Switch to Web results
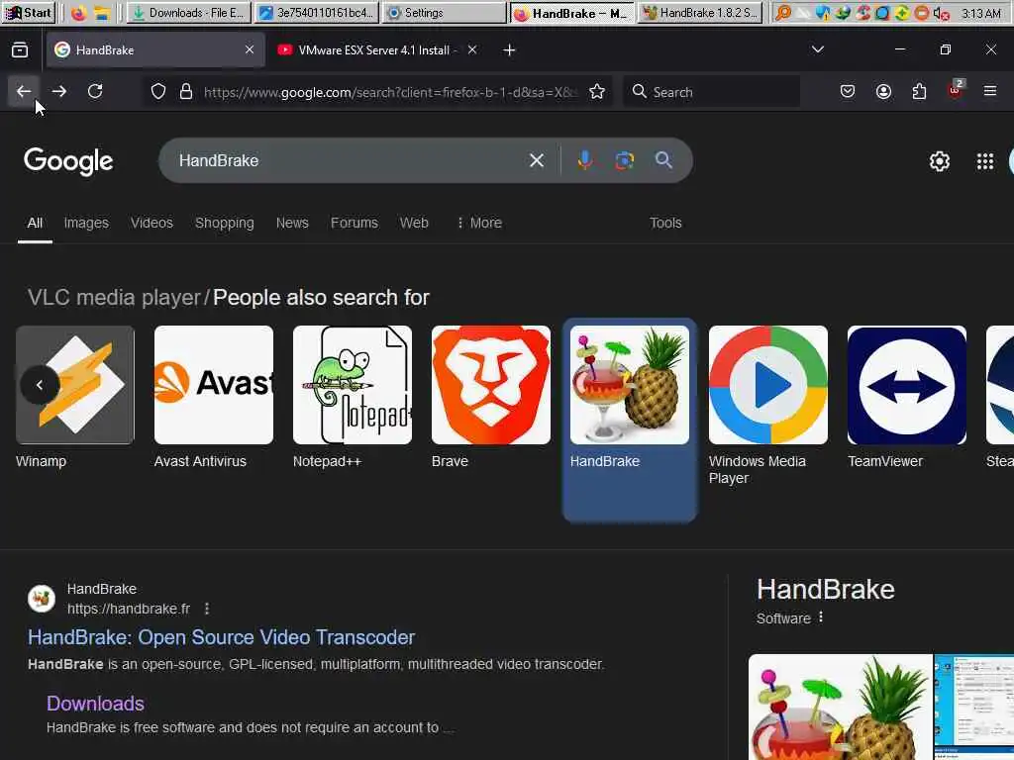Image resolution: width=1014 pixels, height=760 pixels. 414,223
